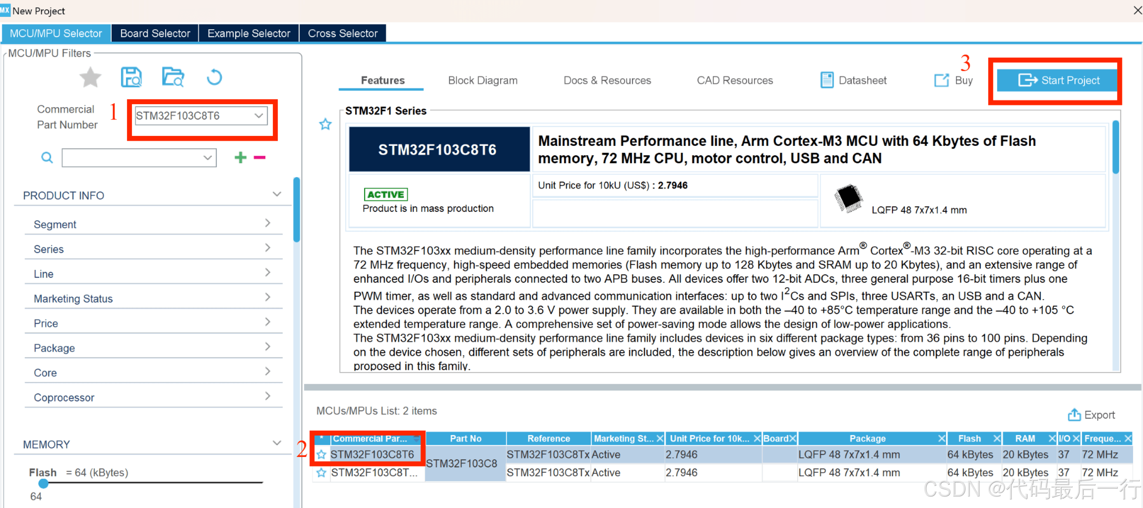Click the pink minus remove filter icon

[x=260, y=157]
